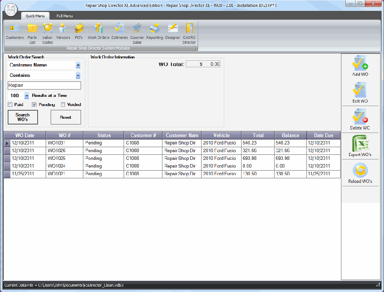Disable the Pending checkbox
384x292 pixels.
34,105
